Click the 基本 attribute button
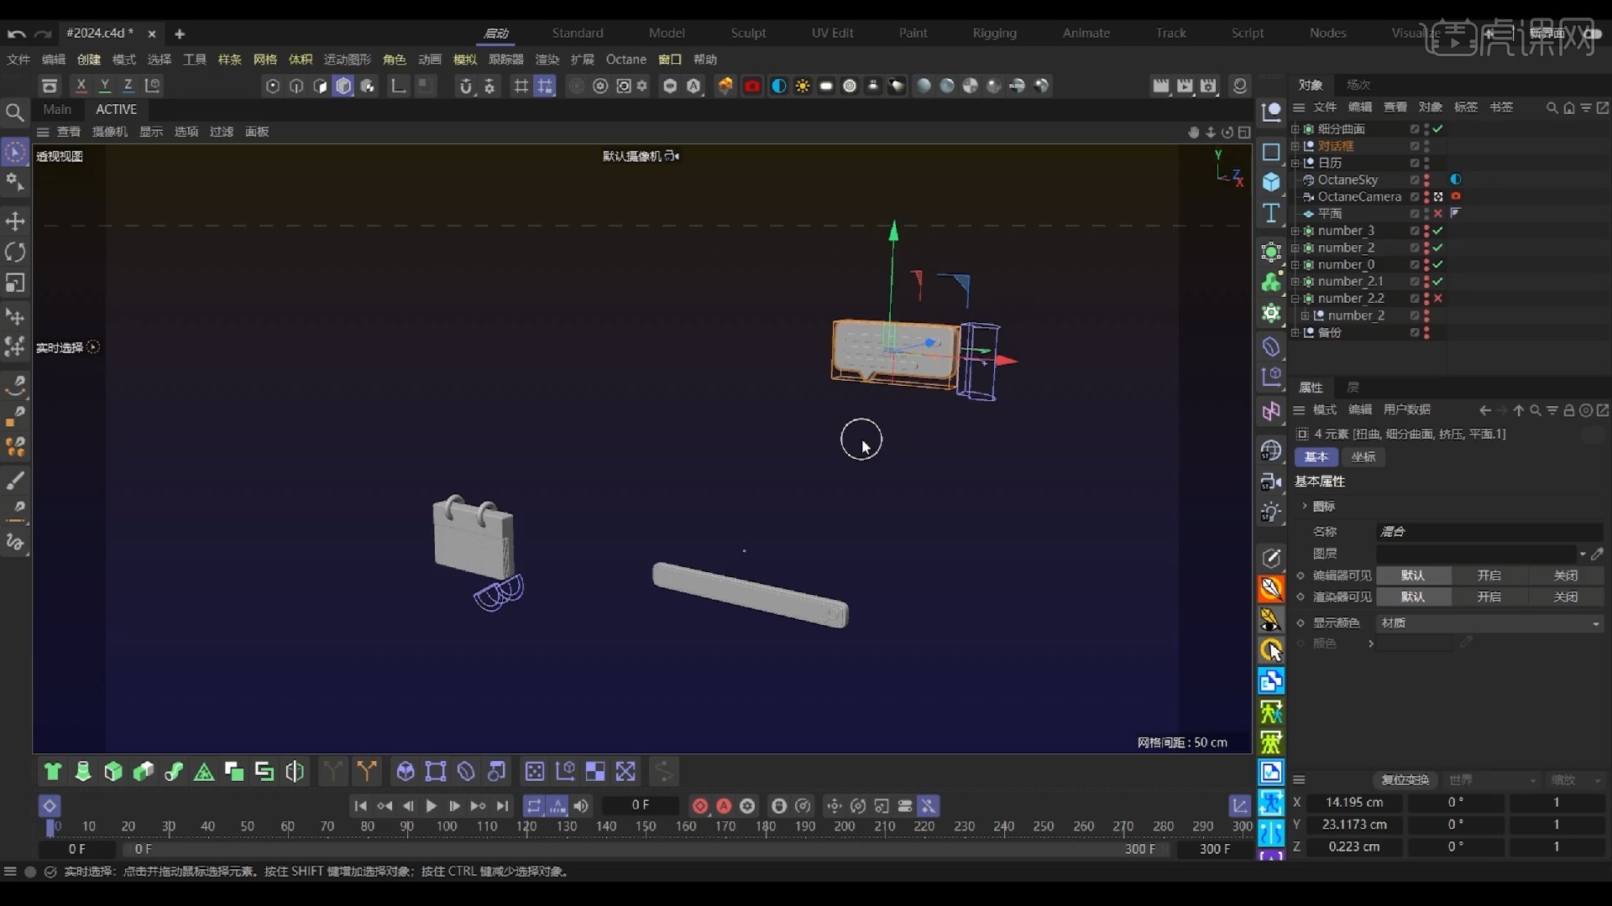 (1316, 457)
